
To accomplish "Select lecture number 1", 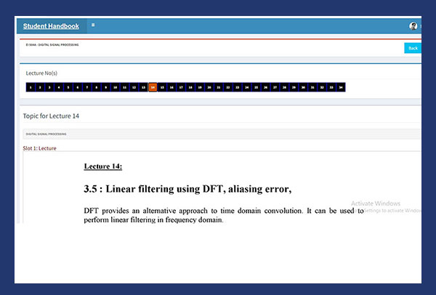I will (31, 87).
